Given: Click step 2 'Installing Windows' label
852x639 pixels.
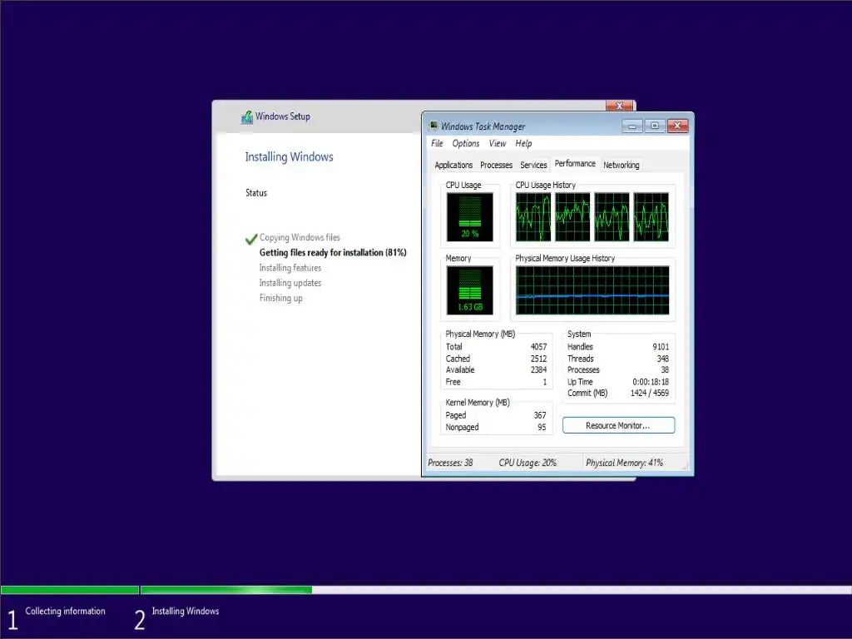Looking at the screenshot, I should (x=186, y=612).
